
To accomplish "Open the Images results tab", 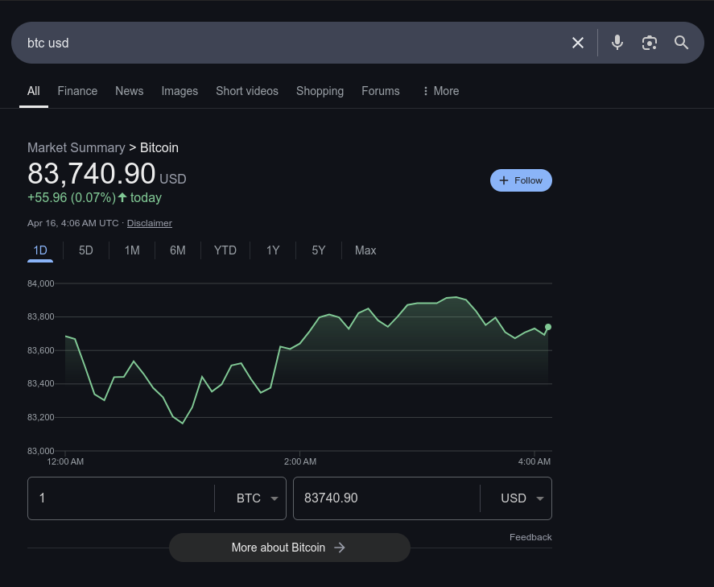I will (x=180, y=91).
